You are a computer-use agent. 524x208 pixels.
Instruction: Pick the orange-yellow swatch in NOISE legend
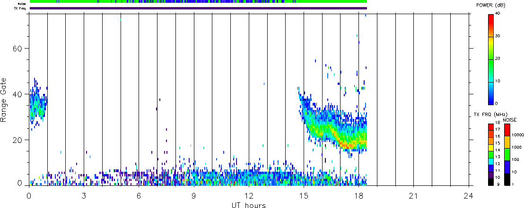click(507, 142)
